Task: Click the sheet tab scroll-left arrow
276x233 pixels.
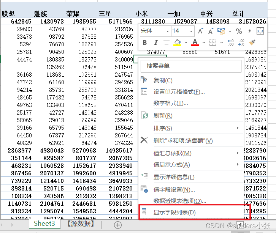Action: coord(2,225)
